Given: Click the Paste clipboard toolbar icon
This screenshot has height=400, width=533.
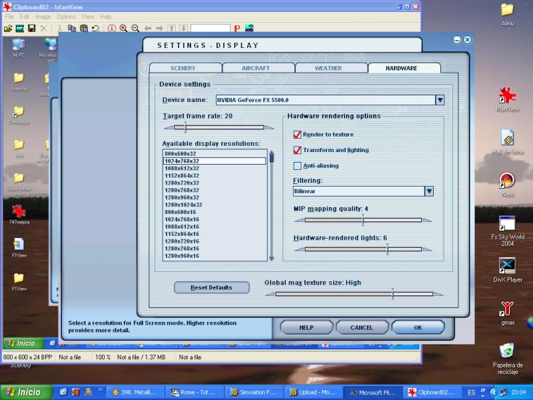Looking at the screenshot, I should point(84,28).
